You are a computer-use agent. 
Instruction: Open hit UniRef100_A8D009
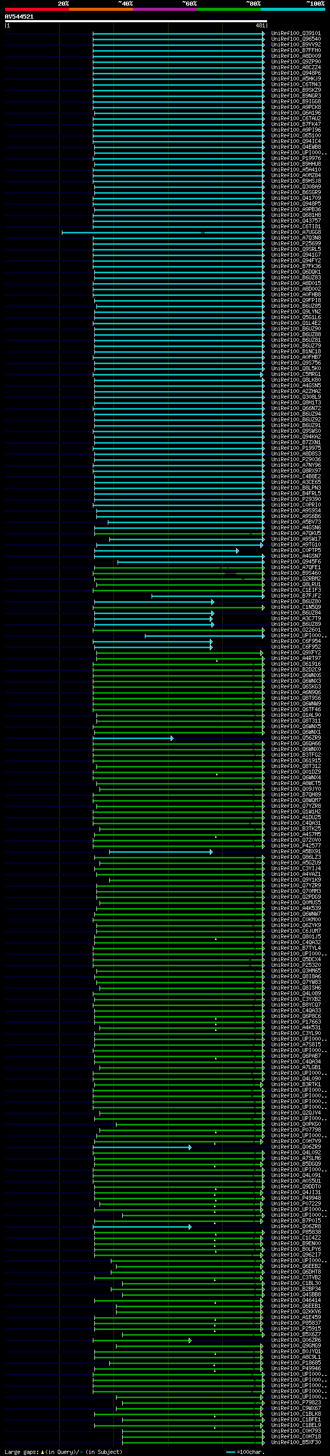295,56
